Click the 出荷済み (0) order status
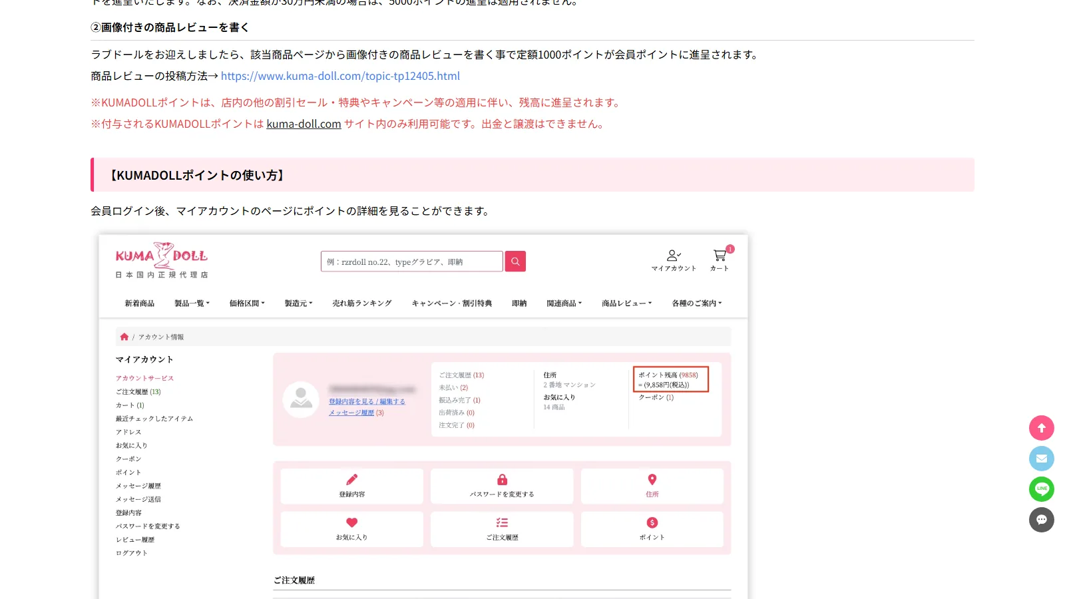This screenshot has width=1065, height=599. [x=457, y=413]
